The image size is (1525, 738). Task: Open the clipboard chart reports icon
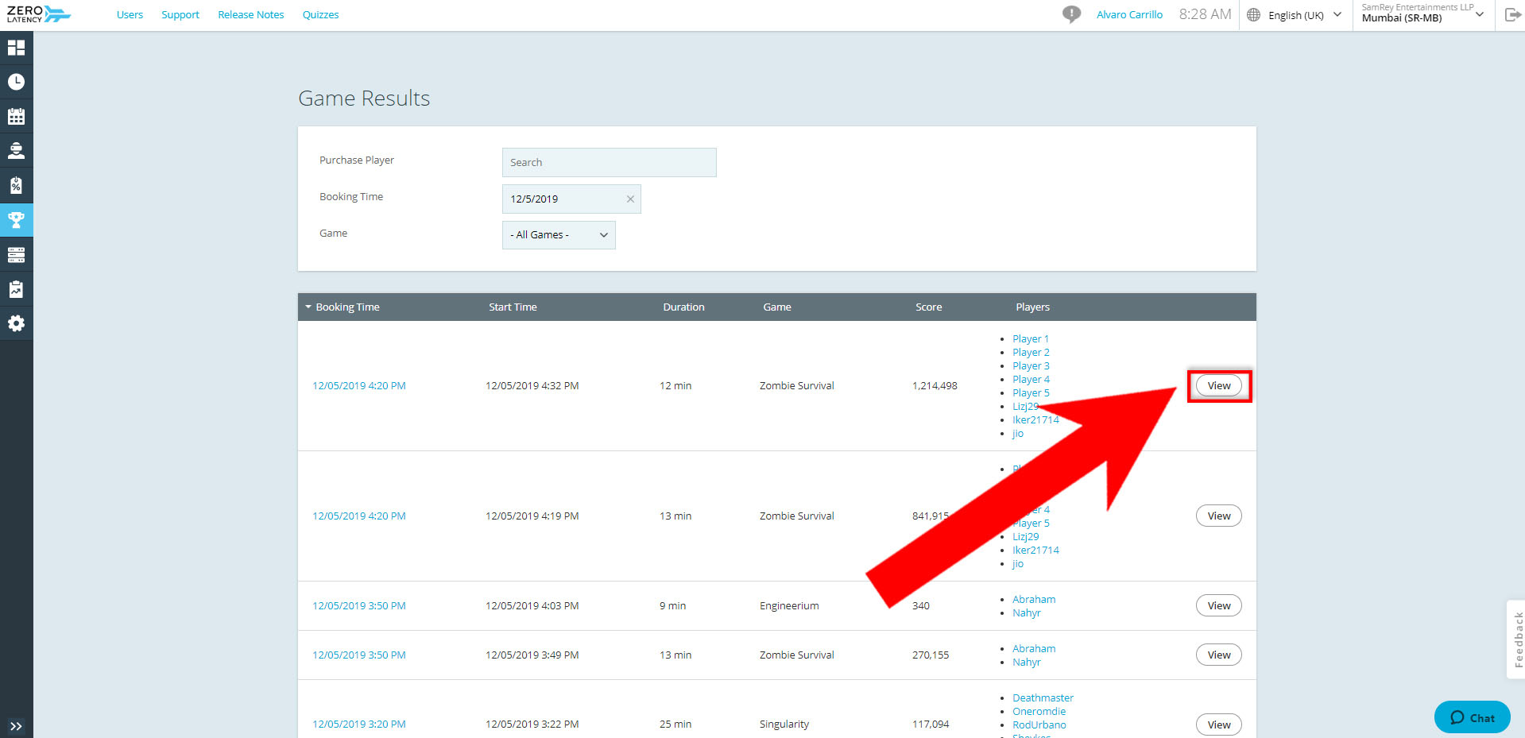tap(16, 289)
